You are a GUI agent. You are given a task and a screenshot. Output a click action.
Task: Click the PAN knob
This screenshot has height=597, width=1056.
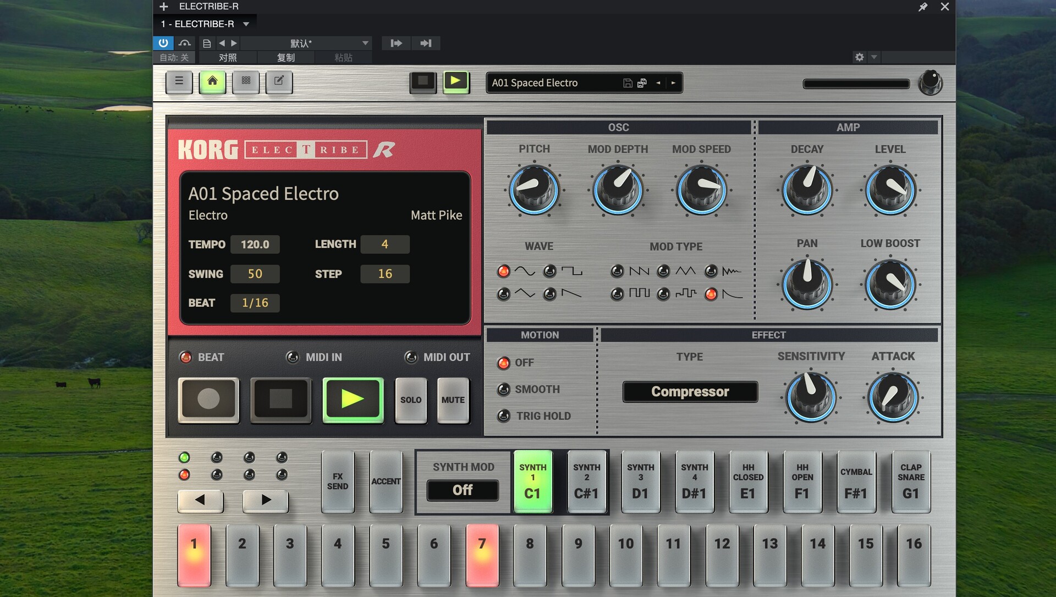[x=807, y=284]
